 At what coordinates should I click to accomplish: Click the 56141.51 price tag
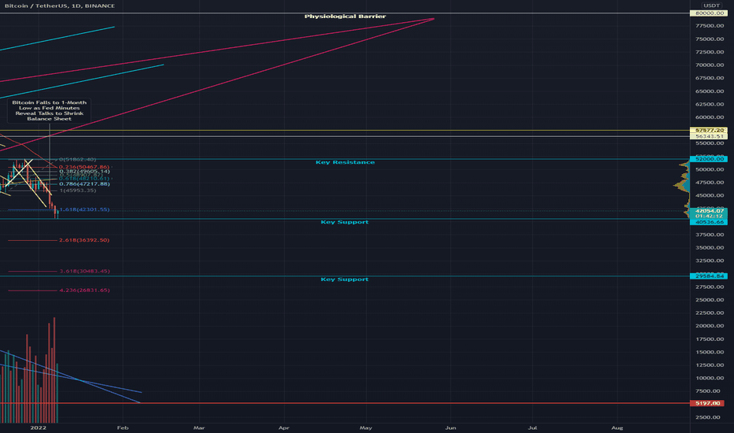[709, 136]
